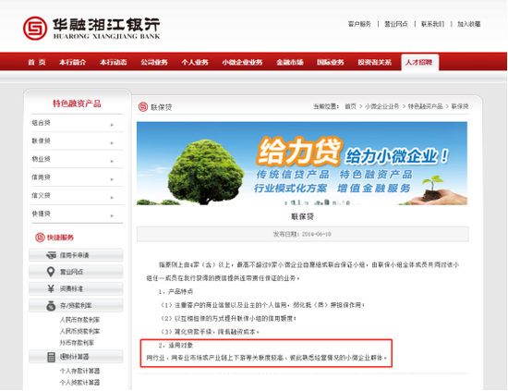Click the 快捷服务 section heading
The height and width of the screenshot is (391, 508).
[60, 238]
